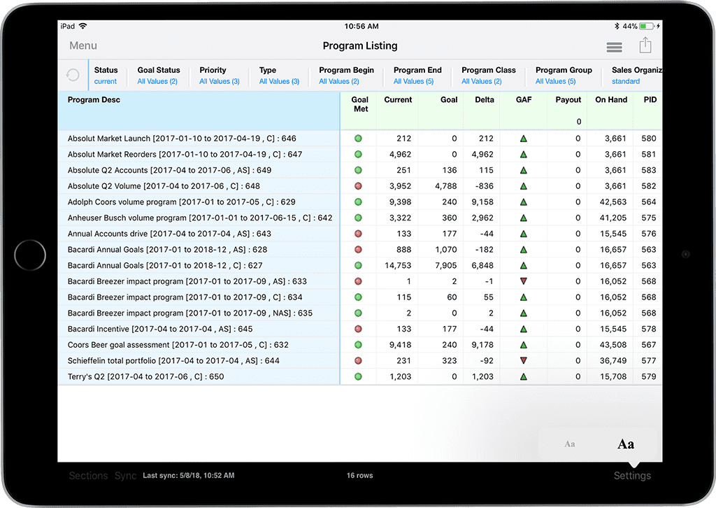This screenshot has width=716, height=508.
Task: Sort by Current column header
Action: click(398, 99)
